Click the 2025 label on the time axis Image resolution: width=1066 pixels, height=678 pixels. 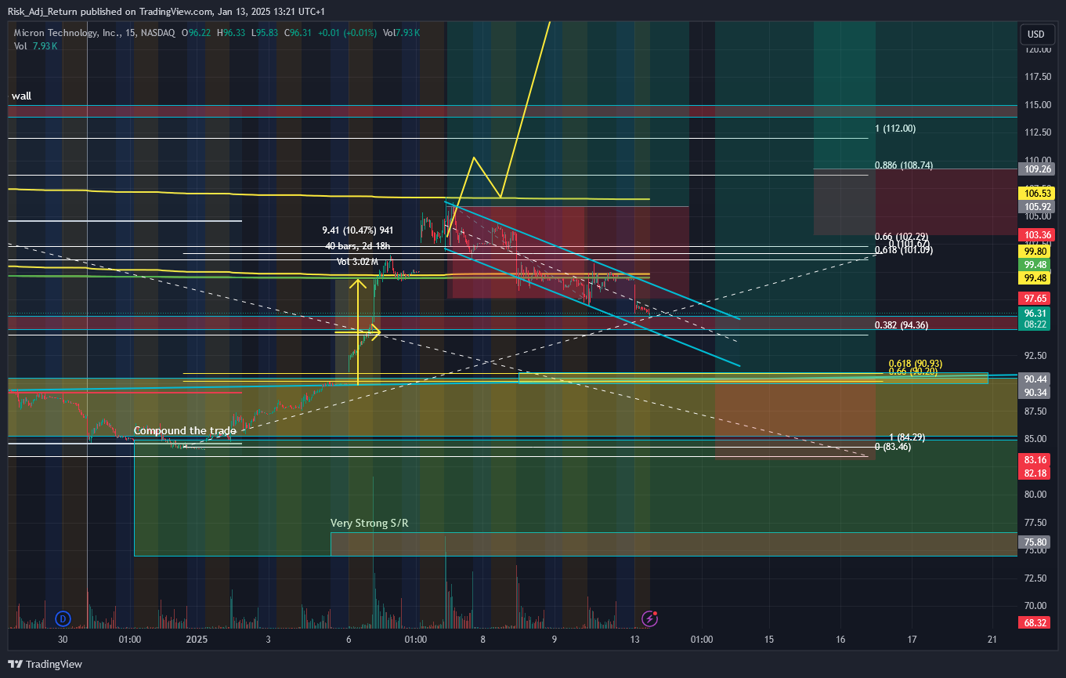197,640
